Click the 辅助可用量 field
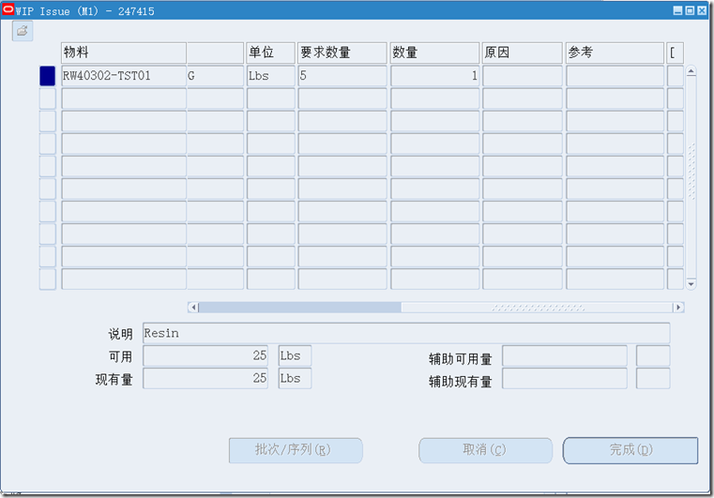Image resolution: width=714 pixels, height=498 pixels. [x=565, y=355]
